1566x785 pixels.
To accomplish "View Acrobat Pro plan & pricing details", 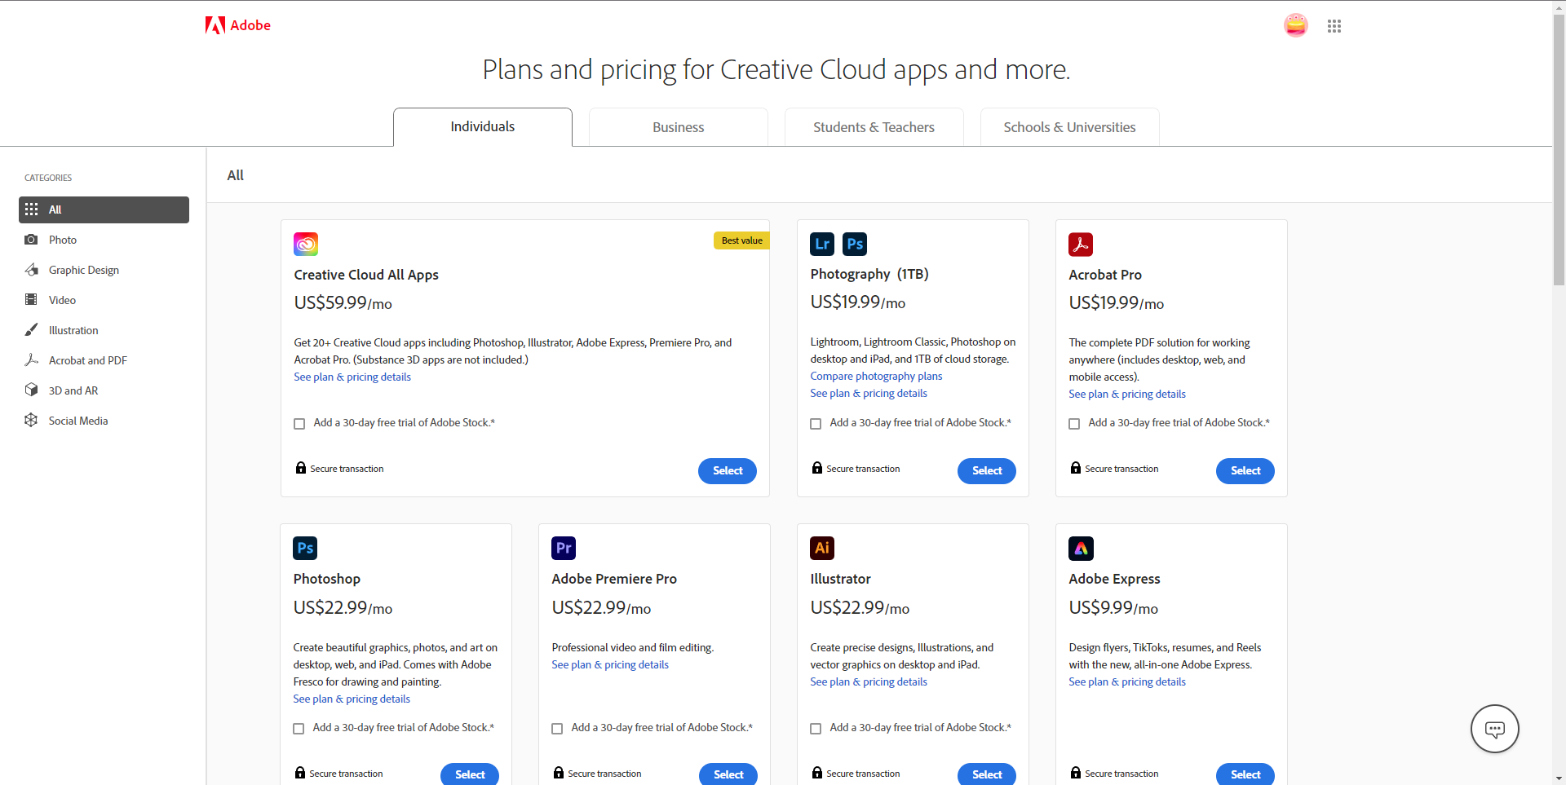I will [x=1127, y=394].
